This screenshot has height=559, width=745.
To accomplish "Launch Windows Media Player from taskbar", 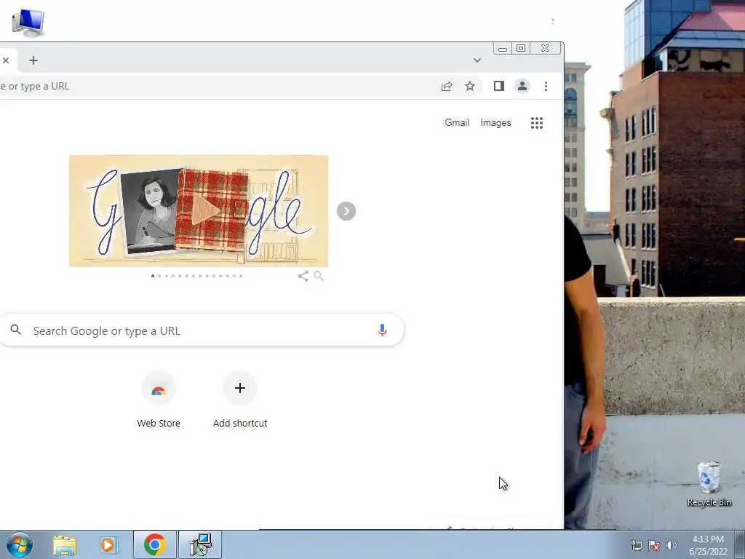I will 109,544.
